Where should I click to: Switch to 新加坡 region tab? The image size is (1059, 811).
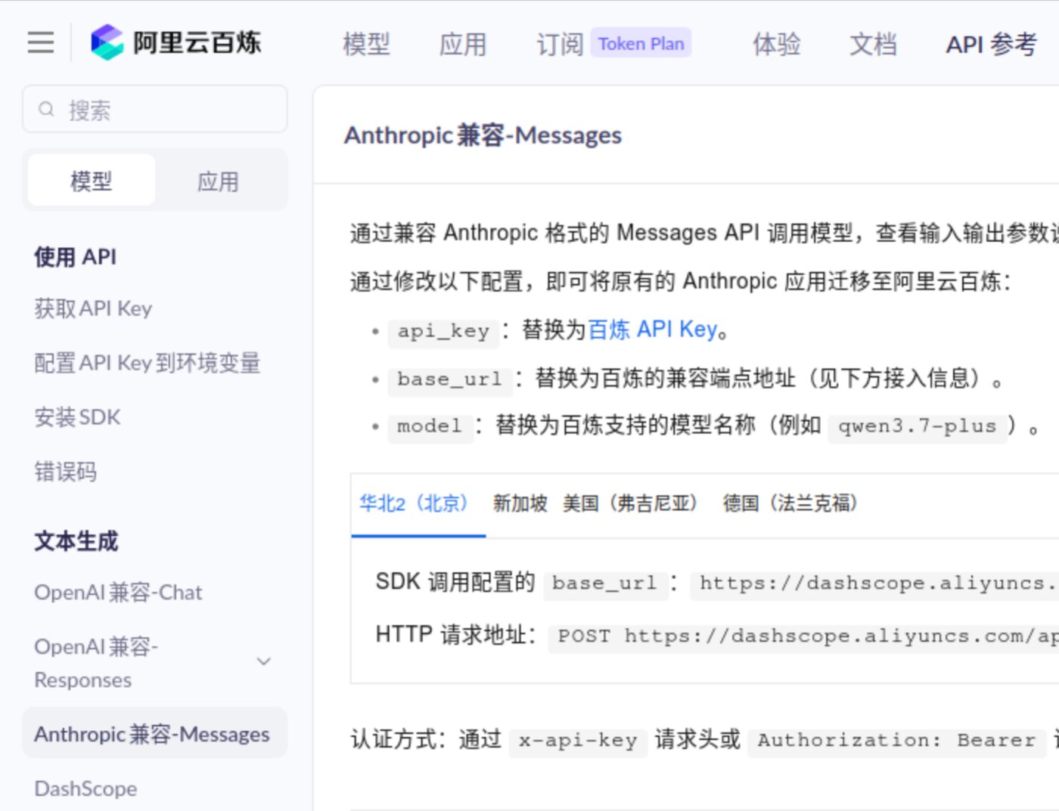tap(520, 503)
